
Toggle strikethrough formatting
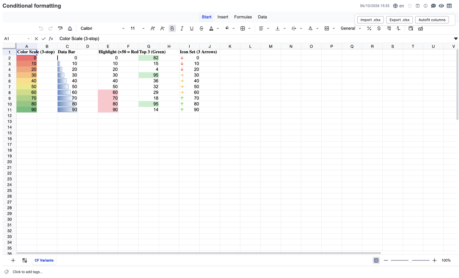tap(201, 28)
